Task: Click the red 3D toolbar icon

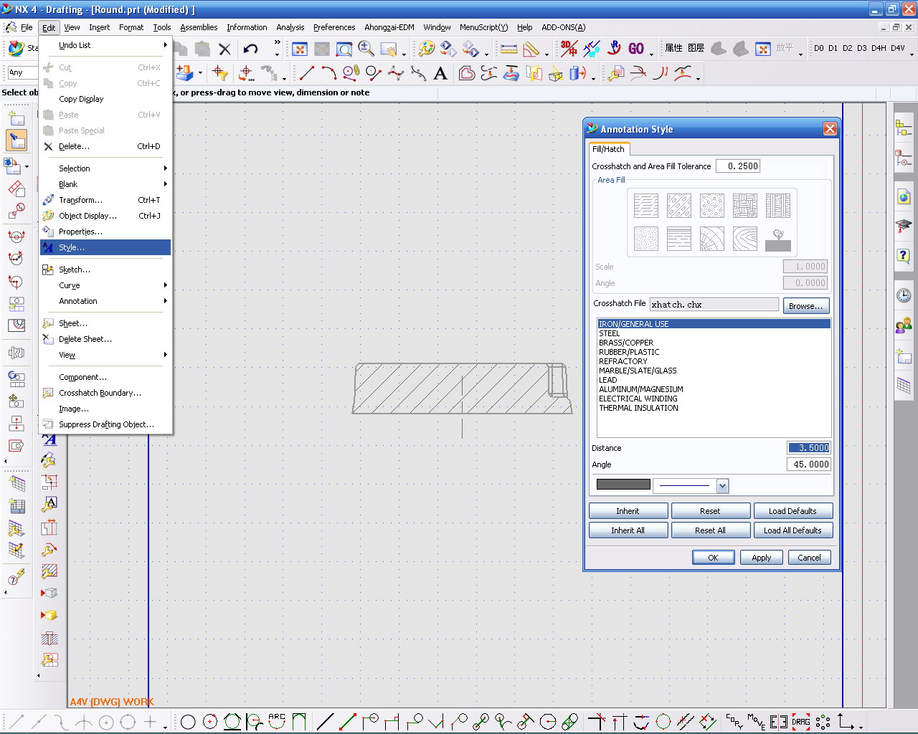Action: tap(569, 48)
